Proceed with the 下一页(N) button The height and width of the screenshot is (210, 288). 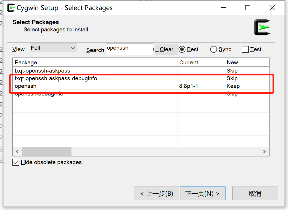point(202,194)
